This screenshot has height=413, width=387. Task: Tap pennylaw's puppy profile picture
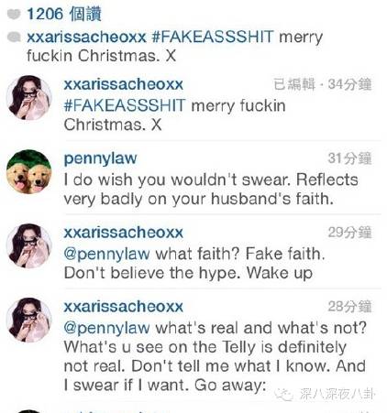click(x=29, y=171)
